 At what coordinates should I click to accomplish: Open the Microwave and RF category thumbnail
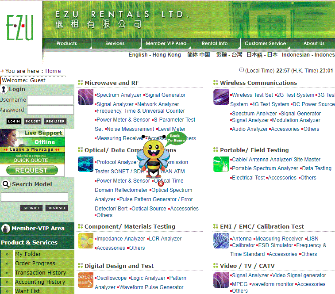[x=85, y=97]
